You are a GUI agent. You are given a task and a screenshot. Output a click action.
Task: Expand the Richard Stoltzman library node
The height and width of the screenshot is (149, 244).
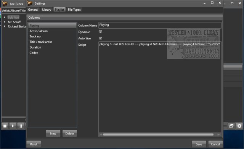(5, 26)
